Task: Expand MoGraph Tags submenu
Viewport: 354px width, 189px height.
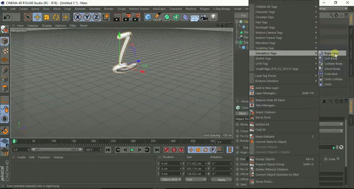Action: click(x=284, y=27)
